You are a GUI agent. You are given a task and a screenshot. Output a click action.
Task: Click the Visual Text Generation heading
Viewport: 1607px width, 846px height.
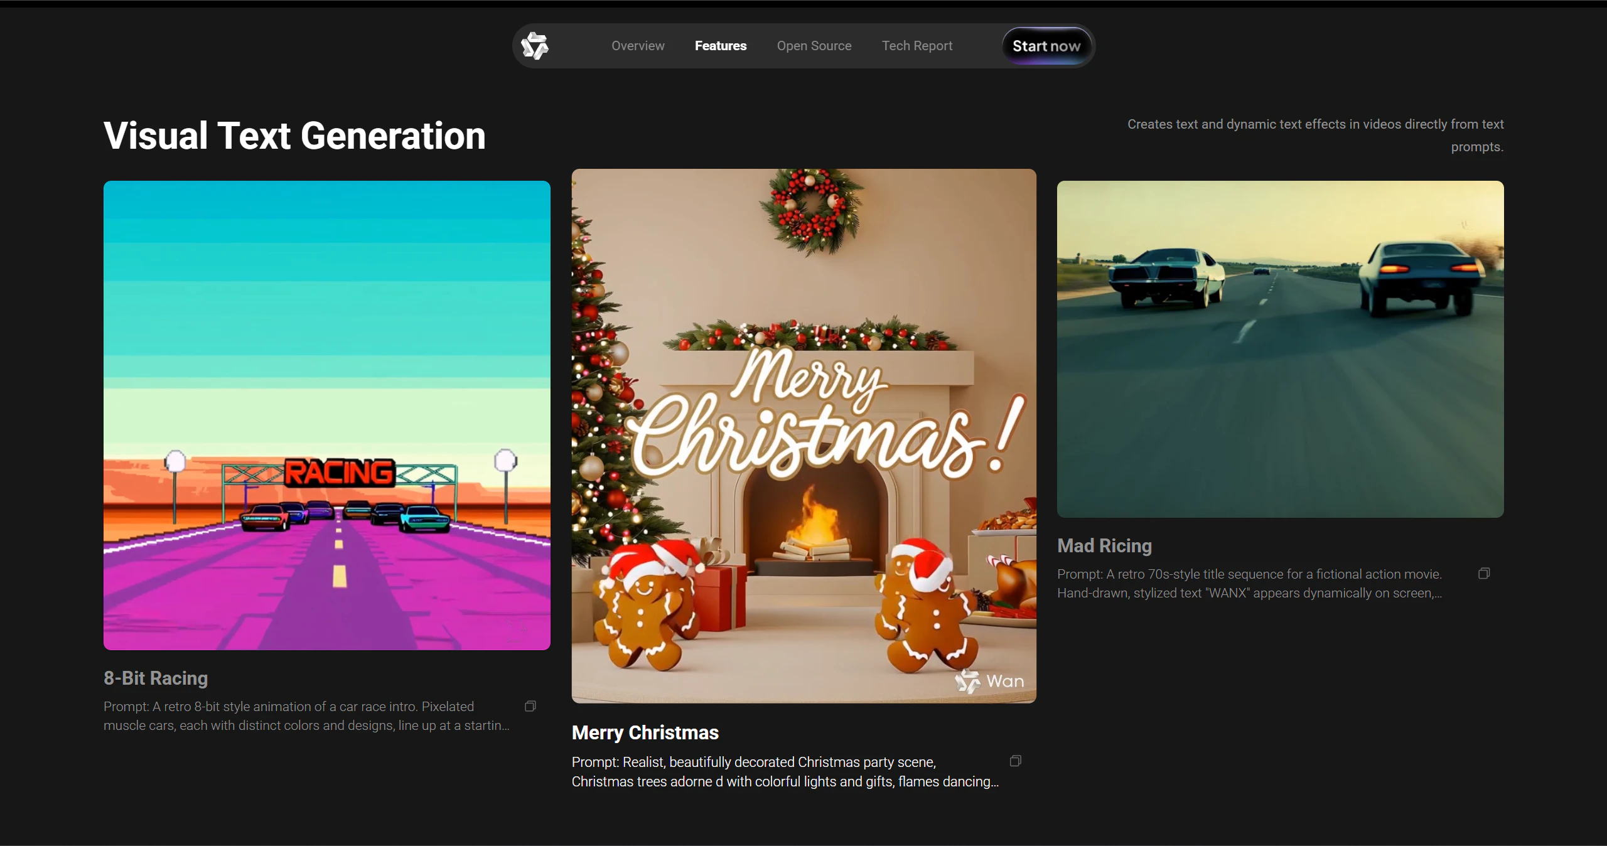[294, 136]
